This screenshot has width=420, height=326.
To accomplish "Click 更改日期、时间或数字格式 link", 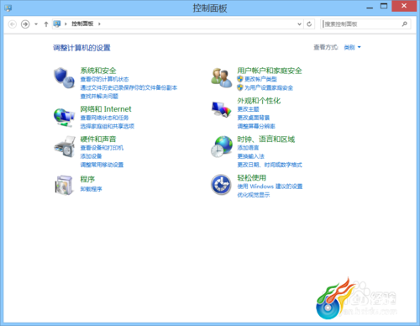I will coord(270,165).
